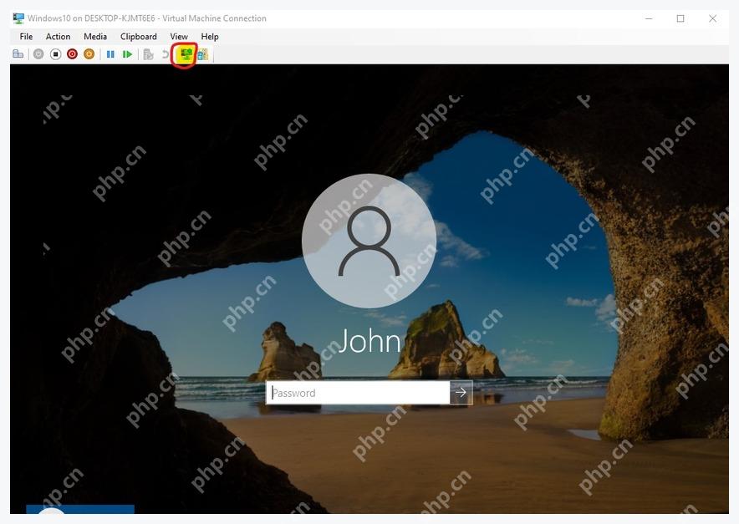Create a checkpoint using the toolbar icon

click(x=149, y=54)
